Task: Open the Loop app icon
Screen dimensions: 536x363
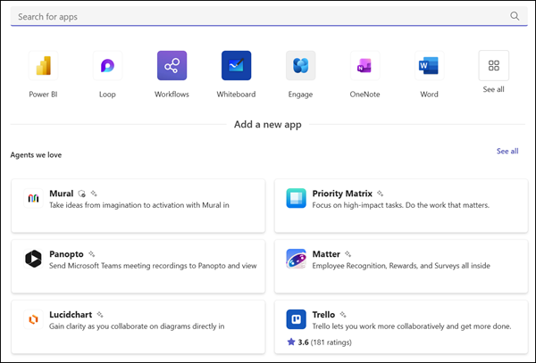Action: [x=108, y=65]
